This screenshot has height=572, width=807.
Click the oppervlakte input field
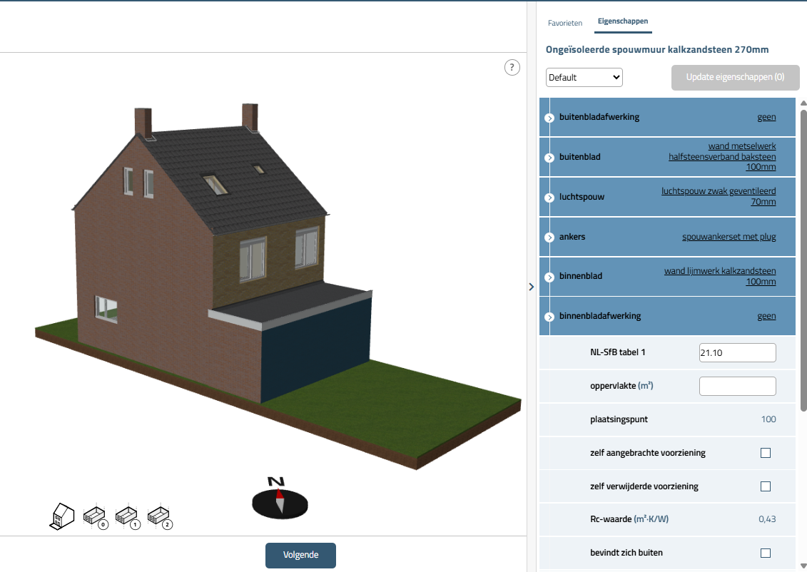tap(737, 386)
